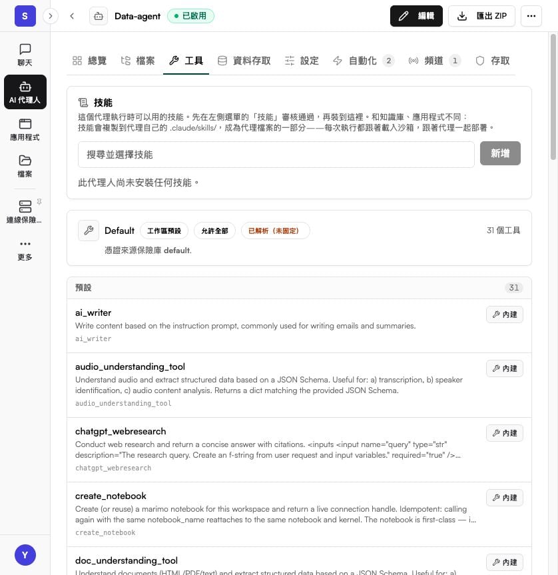Screen dimensions: 558x575
Task: Switch to 存取 tab
Action: coord(493,61)
